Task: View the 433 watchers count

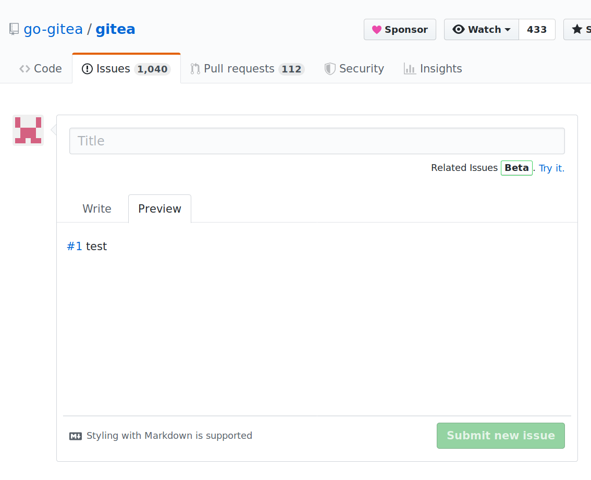Action: click(537, 29)
